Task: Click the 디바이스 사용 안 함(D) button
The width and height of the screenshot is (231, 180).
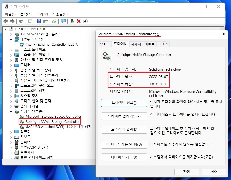Action: point(124,145)
